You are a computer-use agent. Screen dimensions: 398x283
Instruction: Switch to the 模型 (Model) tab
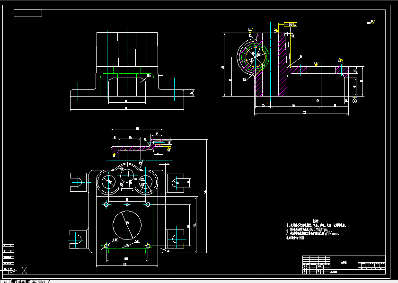tap(20, 281)
